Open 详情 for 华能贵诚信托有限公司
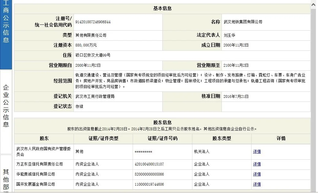The width and height of the screenshot is (318, 193). coord(257,174)
